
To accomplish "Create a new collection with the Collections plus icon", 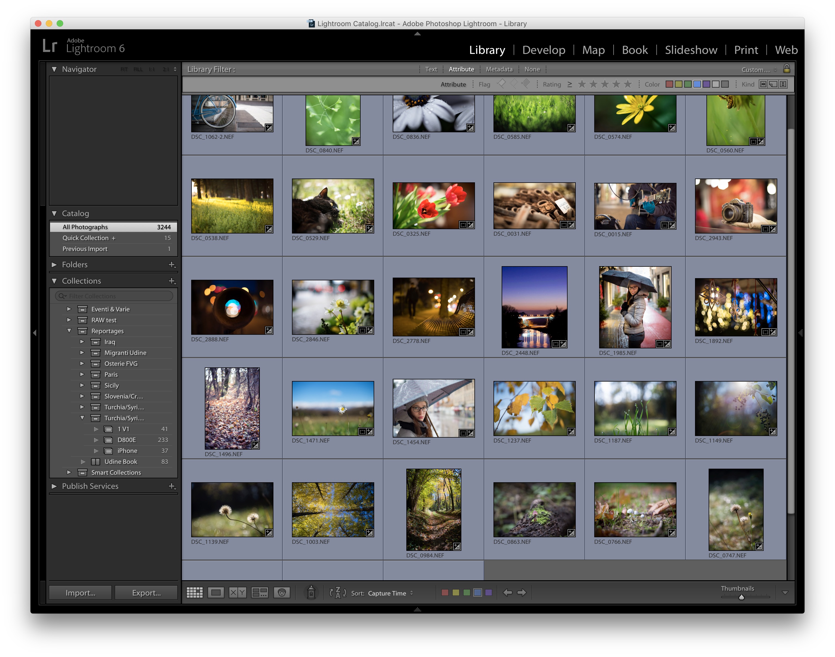I will tap(172, 281).
